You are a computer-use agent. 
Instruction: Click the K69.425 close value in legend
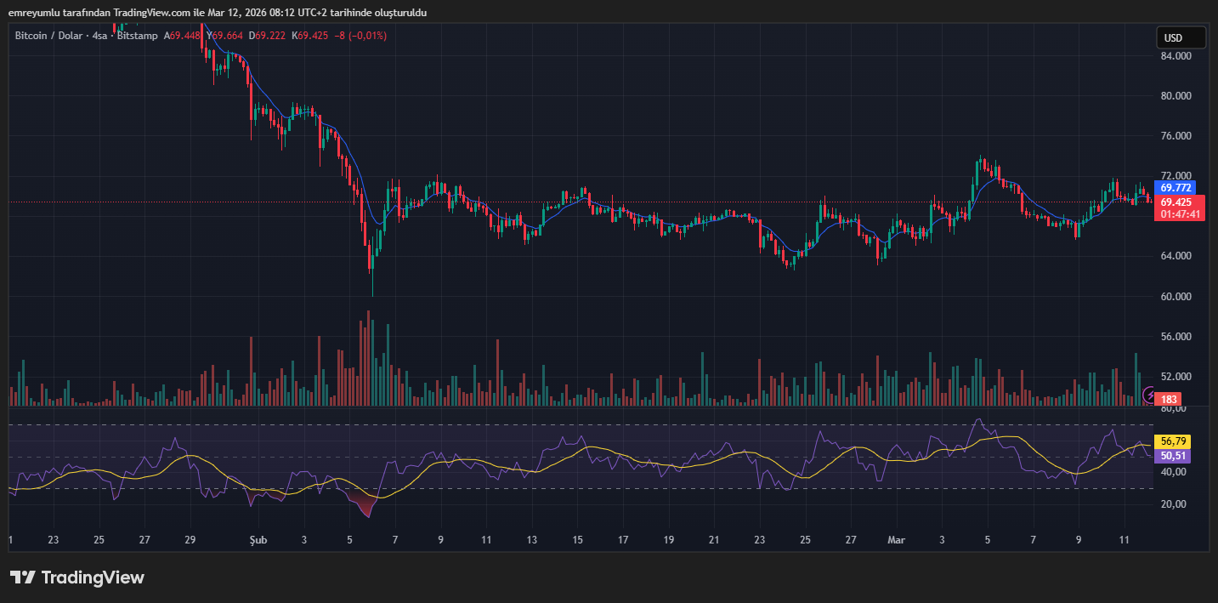(309, 36)
